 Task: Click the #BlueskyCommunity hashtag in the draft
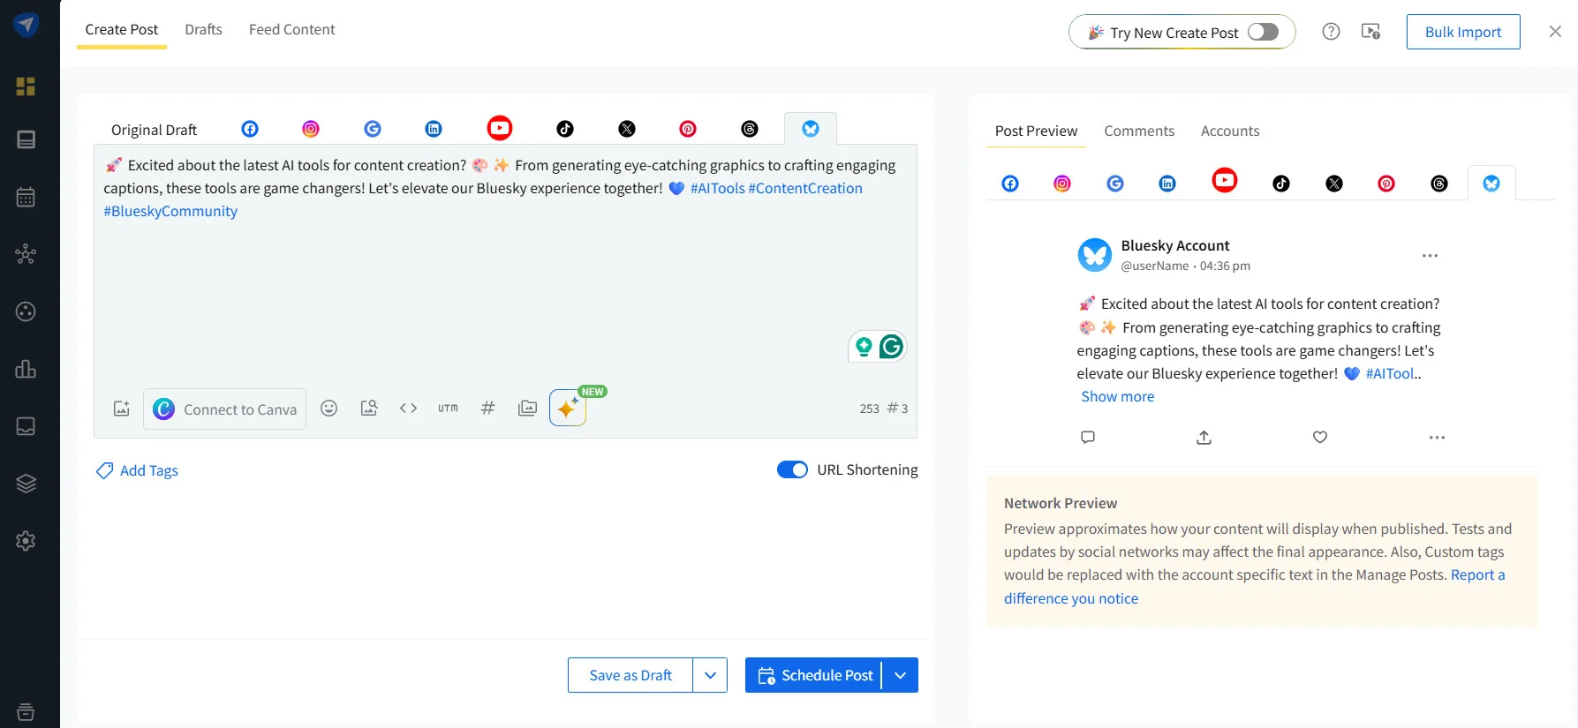(170, 211)
